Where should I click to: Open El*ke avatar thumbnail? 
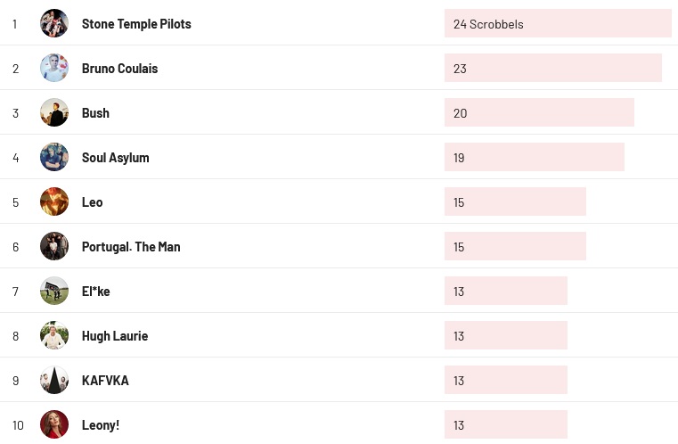coord(54,291)
